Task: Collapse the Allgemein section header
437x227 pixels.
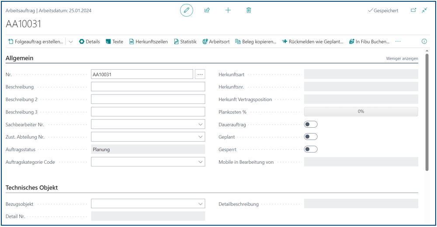Action: pyautogui.click(x=20, y=58)
